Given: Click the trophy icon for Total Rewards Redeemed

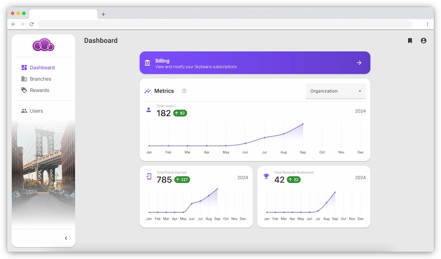Looking at the screenshot, I should click(x=266, y=176).
